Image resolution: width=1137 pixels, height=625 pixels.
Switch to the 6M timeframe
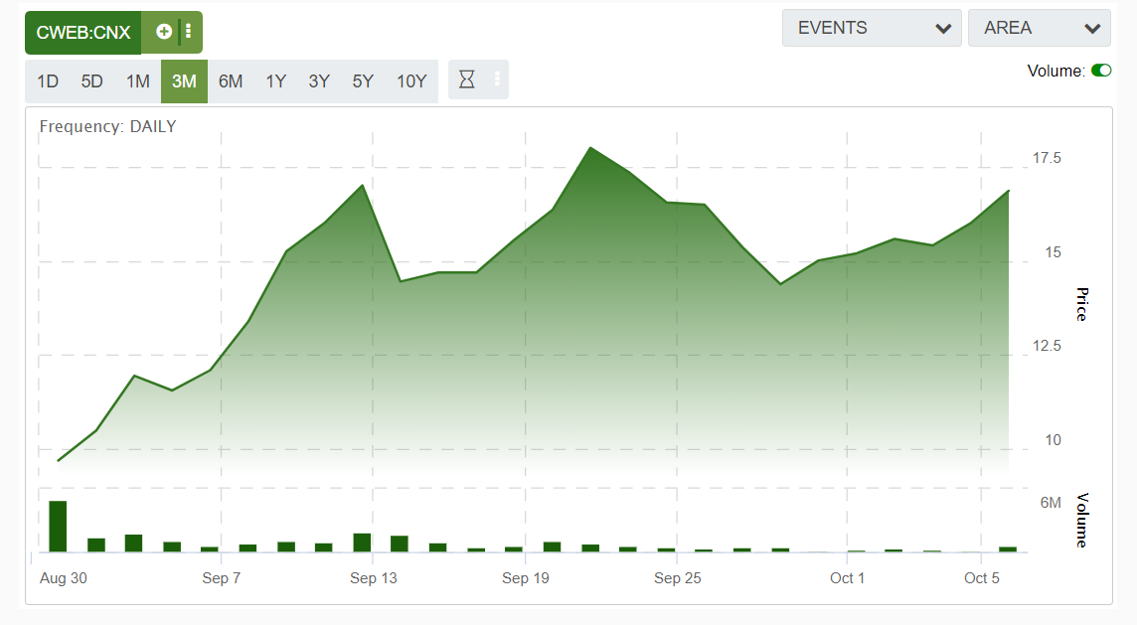coord(230,80)
